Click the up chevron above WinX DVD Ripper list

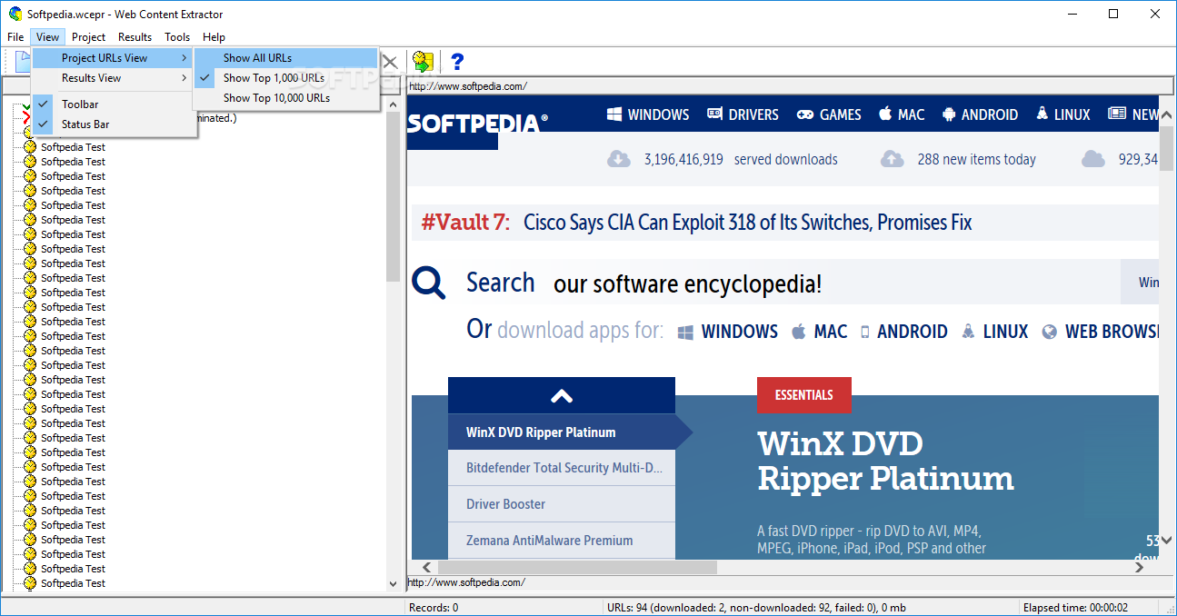[562, 396]
